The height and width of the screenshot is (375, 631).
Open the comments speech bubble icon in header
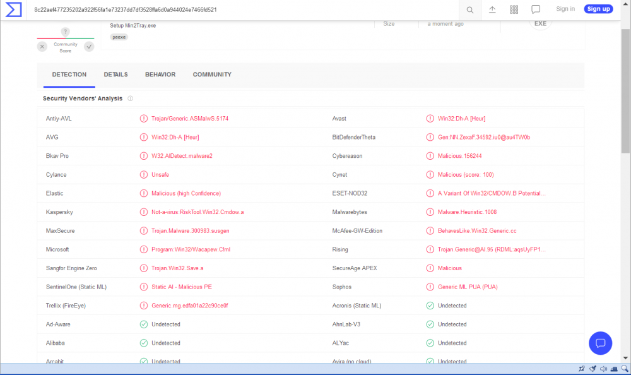[x=536, y=9]
